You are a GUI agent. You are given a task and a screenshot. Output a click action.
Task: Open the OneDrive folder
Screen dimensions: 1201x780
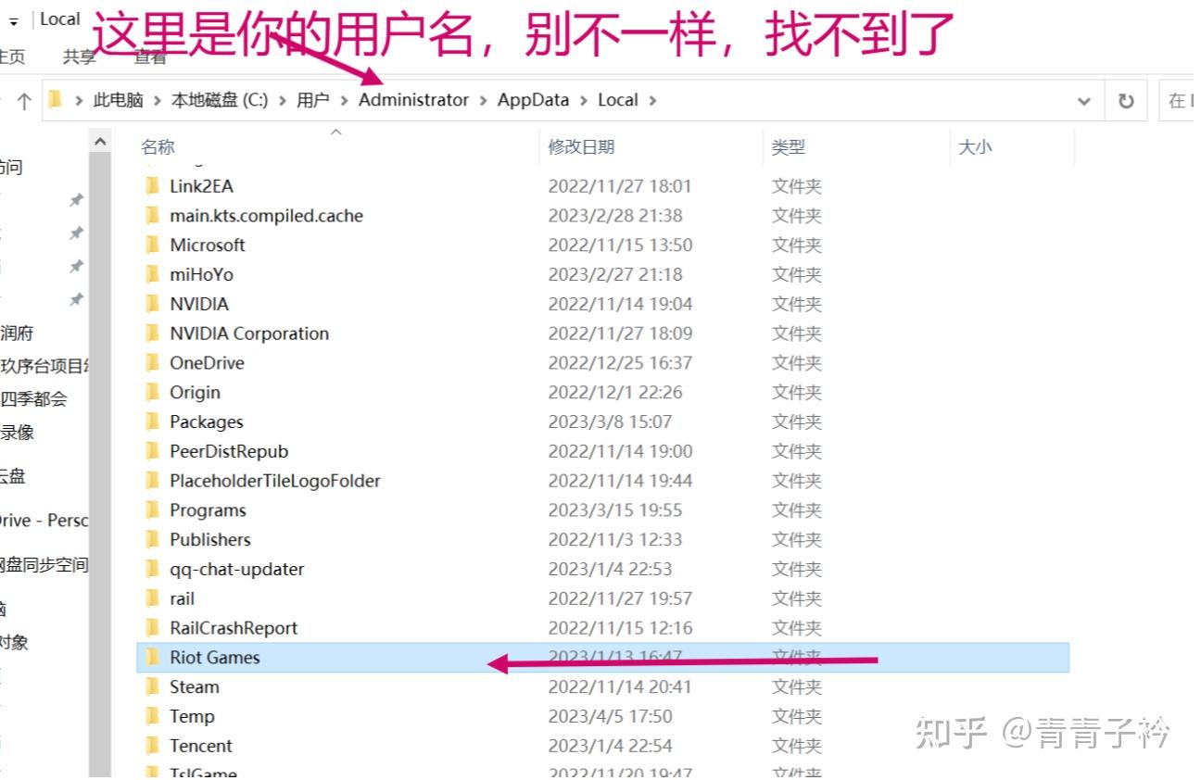click(x=208, y=362)
